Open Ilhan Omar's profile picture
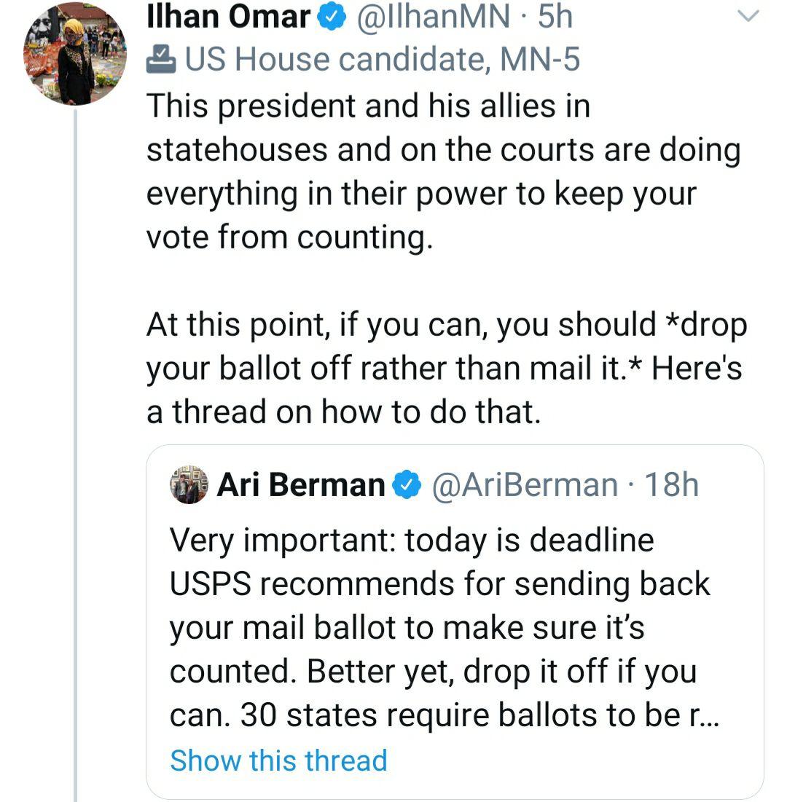This screenshot has width=787, height=802. click(x=75, y=54)
